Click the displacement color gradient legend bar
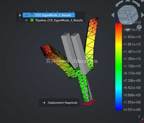The width and height of the screenshot is (144, 123). 119,67
